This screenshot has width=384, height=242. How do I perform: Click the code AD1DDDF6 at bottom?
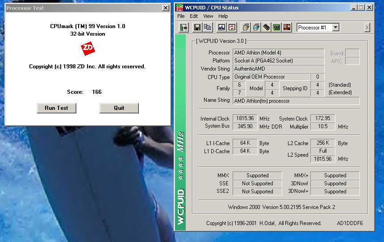350,223
